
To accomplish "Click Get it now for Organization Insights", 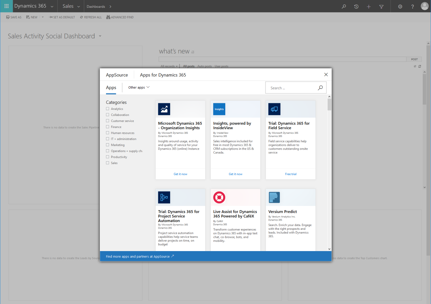I will (180, 174).
